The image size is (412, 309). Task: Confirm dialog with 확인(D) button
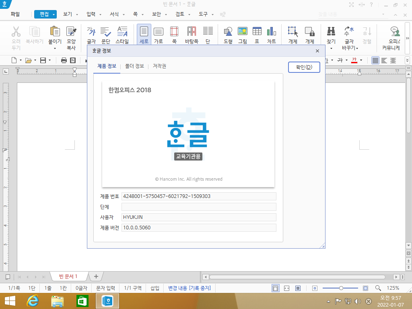click(304, 67)
